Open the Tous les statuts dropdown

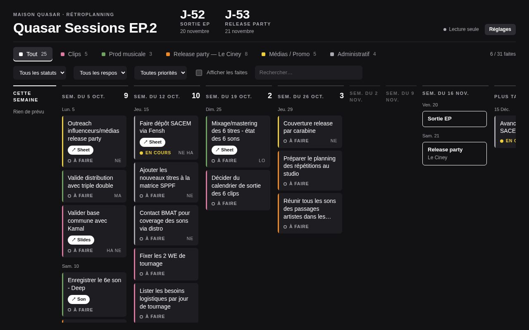pos(40,73)
